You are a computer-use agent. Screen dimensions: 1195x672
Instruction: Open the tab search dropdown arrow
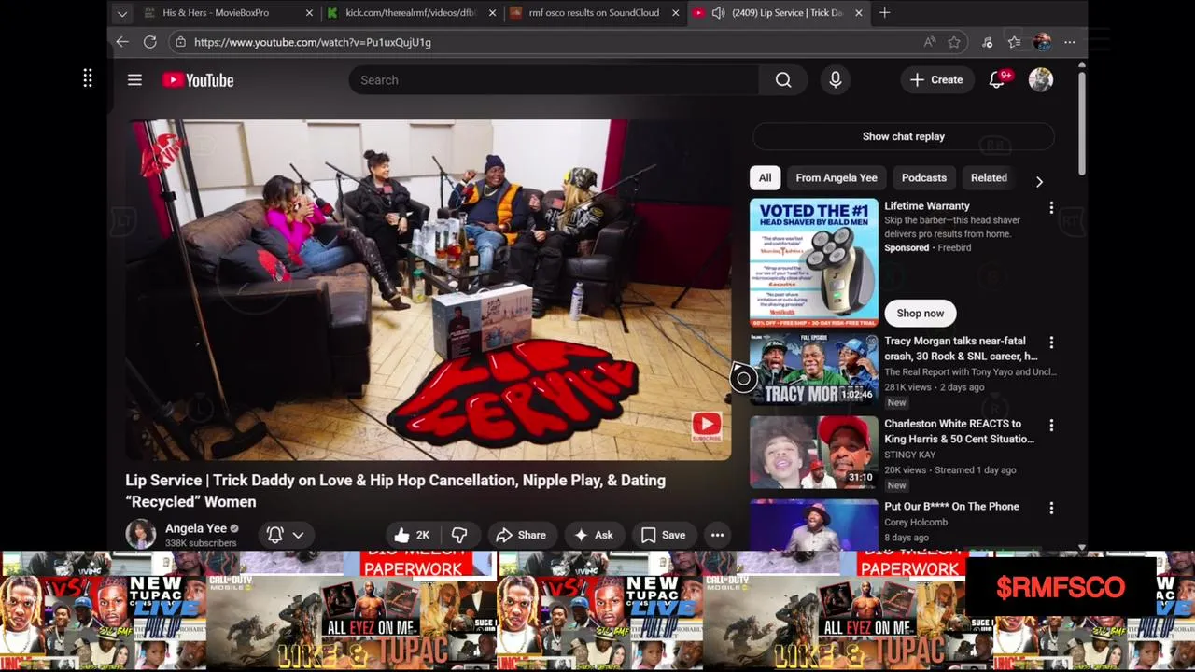click(x=121, y=13)
